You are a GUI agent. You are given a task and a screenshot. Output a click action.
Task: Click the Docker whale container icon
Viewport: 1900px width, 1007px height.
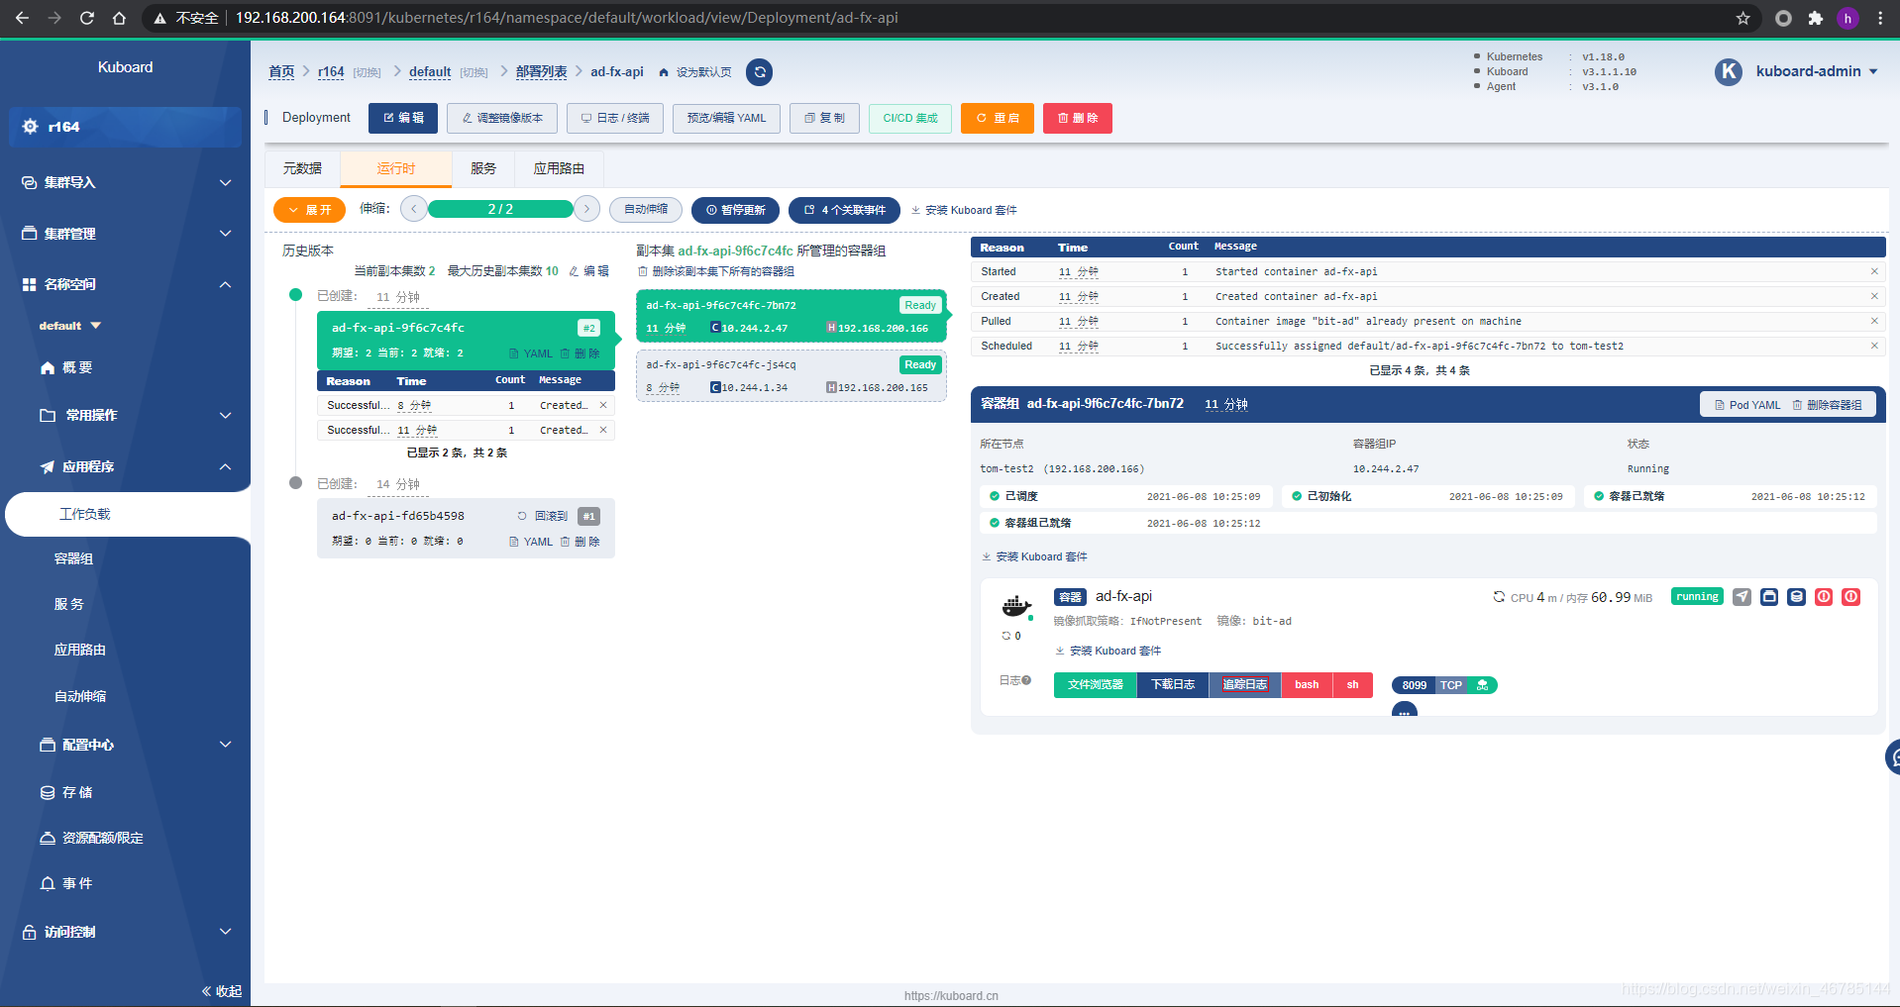click(x=1017, y=606)
